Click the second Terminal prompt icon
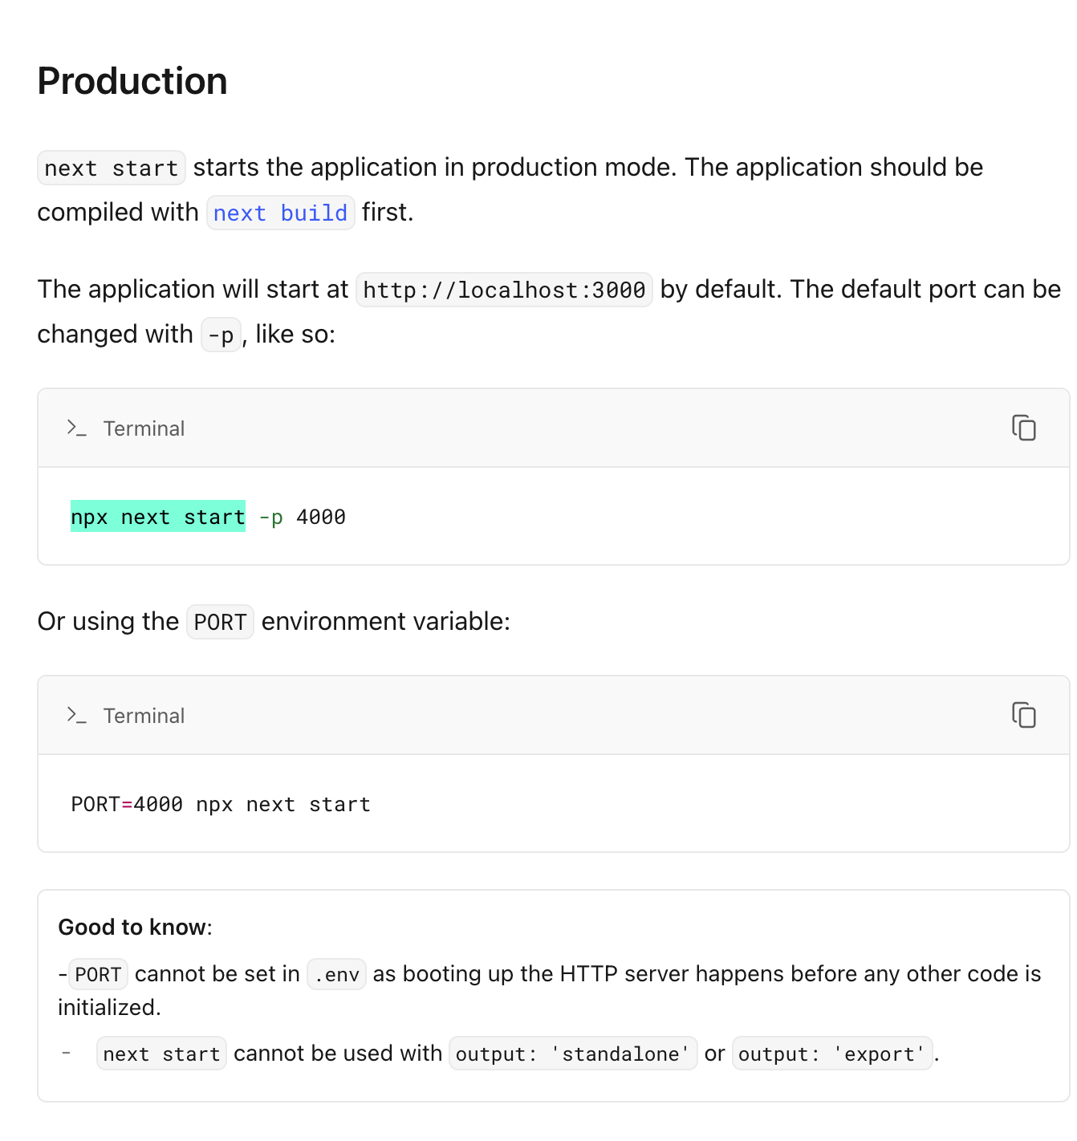 [x=76, y=715]
